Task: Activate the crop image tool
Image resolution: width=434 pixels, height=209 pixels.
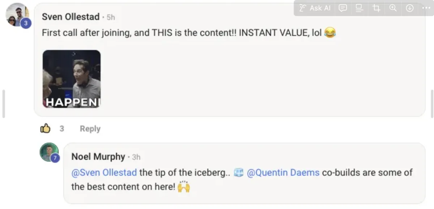Action: [x=376, y=8]
